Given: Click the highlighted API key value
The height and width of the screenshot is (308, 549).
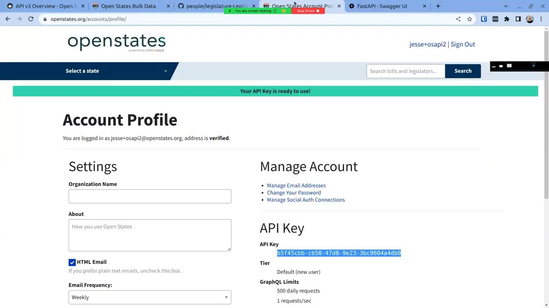Looking at the screenshot, I should (x=339, y=253).
